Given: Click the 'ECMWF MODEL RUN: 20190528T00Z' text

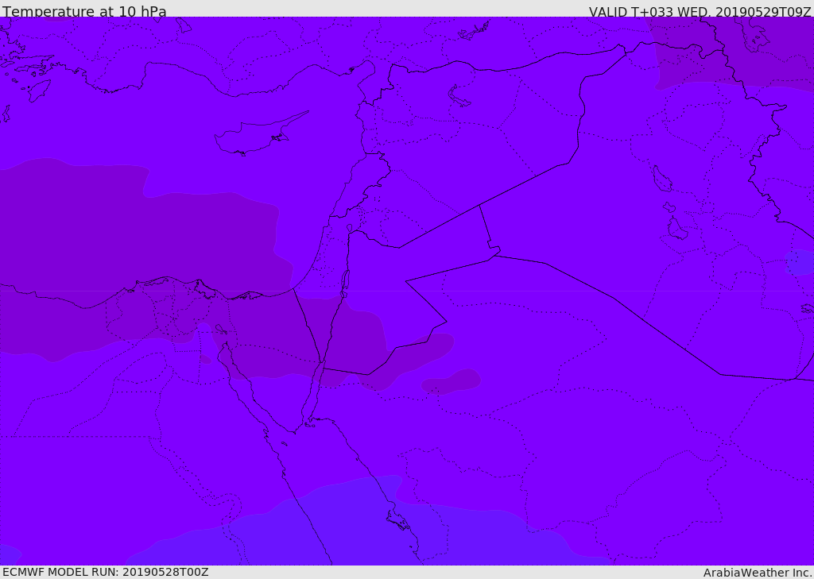Looking at the screenshot, I should click(x=106, y=572).
